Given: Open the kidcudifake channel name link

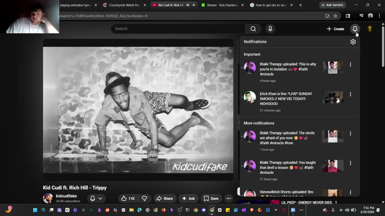Looking at the screenshot, I should (66, 196).
